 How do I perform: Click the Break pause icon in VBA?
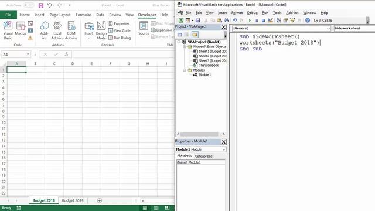[x=257, y=21]
